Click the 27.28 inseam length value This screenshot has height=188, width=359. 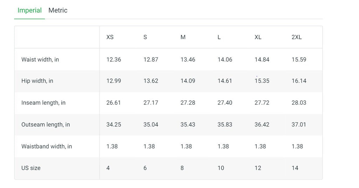188,103
